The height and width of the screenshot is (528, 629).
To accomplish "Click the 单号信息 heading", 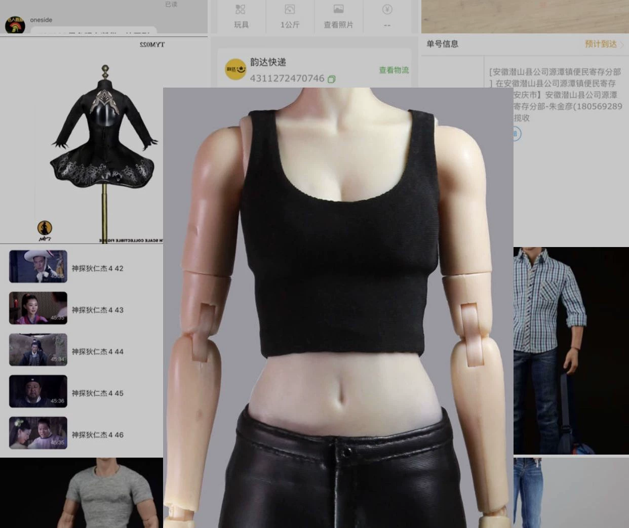I will pos(442,44).
